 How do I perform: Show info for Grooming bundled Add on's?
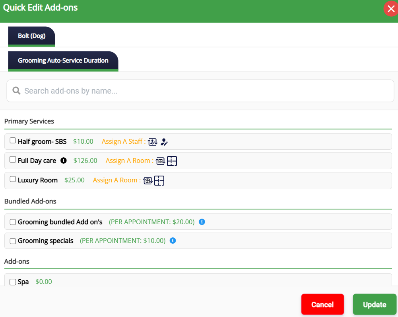tap(202, 222)
